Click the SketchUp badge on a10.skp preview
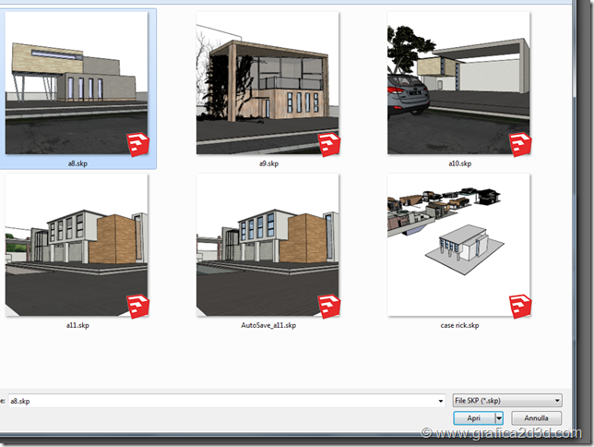Image resolution: width=594 pixels, height=447 pixels. pos(520,144)
